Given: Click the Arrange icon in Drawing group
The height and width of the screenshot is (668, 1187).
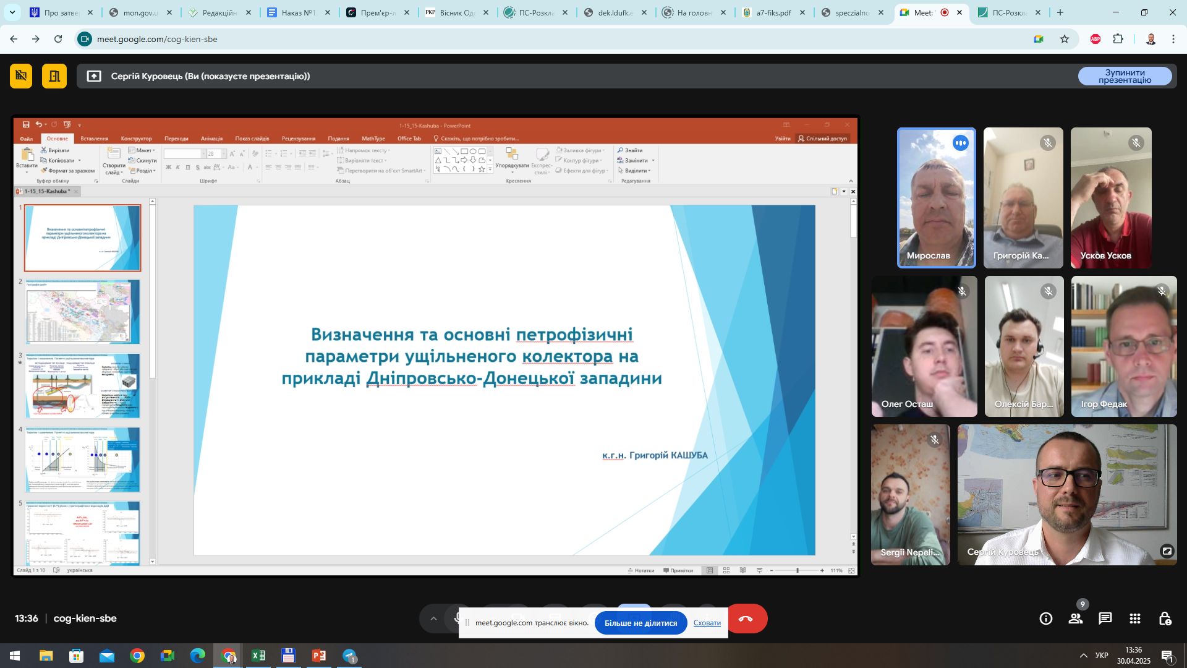Looking at the screenshot, I should pos(512,155).
